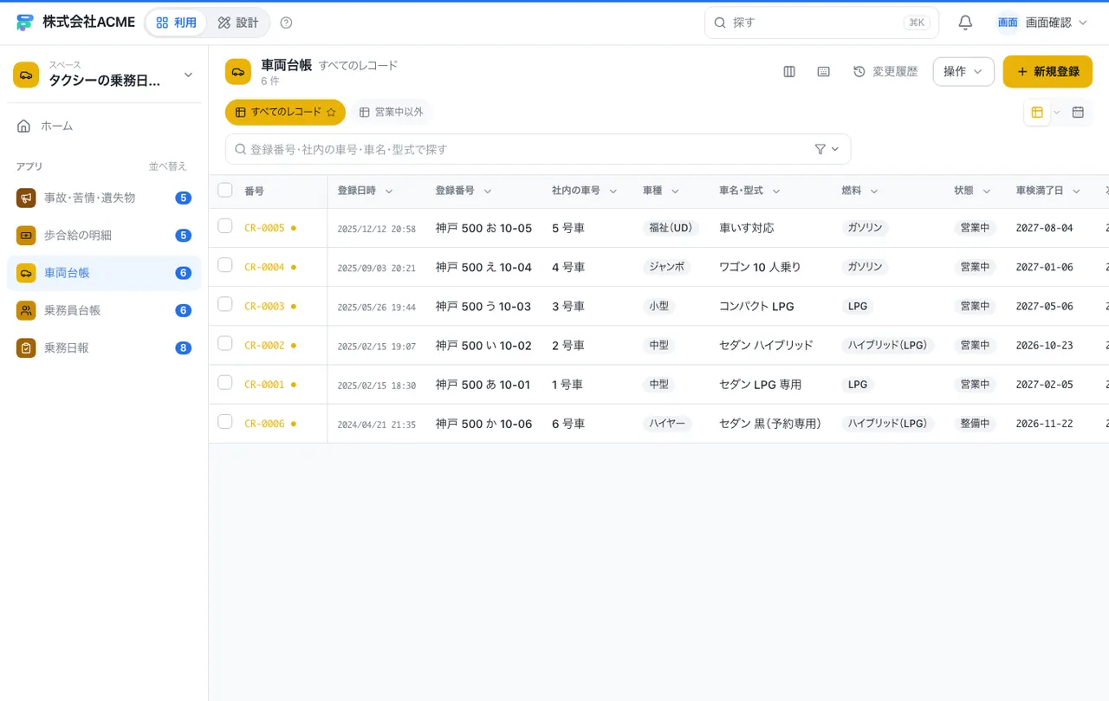1109x701 pixels.
Task: Click the 整備中 status tag
Action: coord(975,424)
